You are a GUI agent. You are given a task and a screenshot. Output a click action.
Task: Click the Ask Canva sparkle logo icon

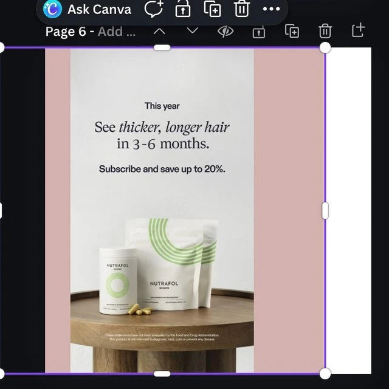tap(52, 9)
